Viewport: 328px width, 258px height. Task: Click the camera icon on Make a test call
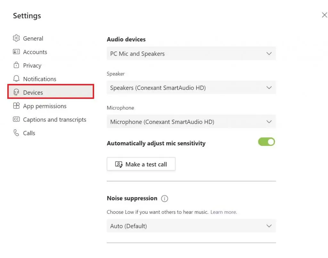click(119, 164)
